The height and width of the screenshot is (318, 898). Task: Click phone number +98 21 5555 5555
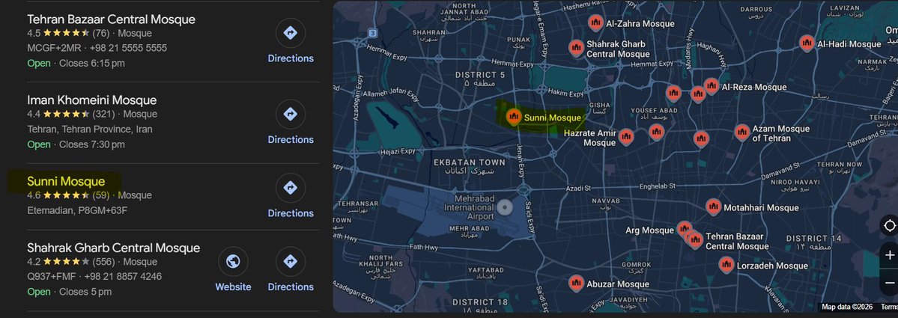pos(128,48)
